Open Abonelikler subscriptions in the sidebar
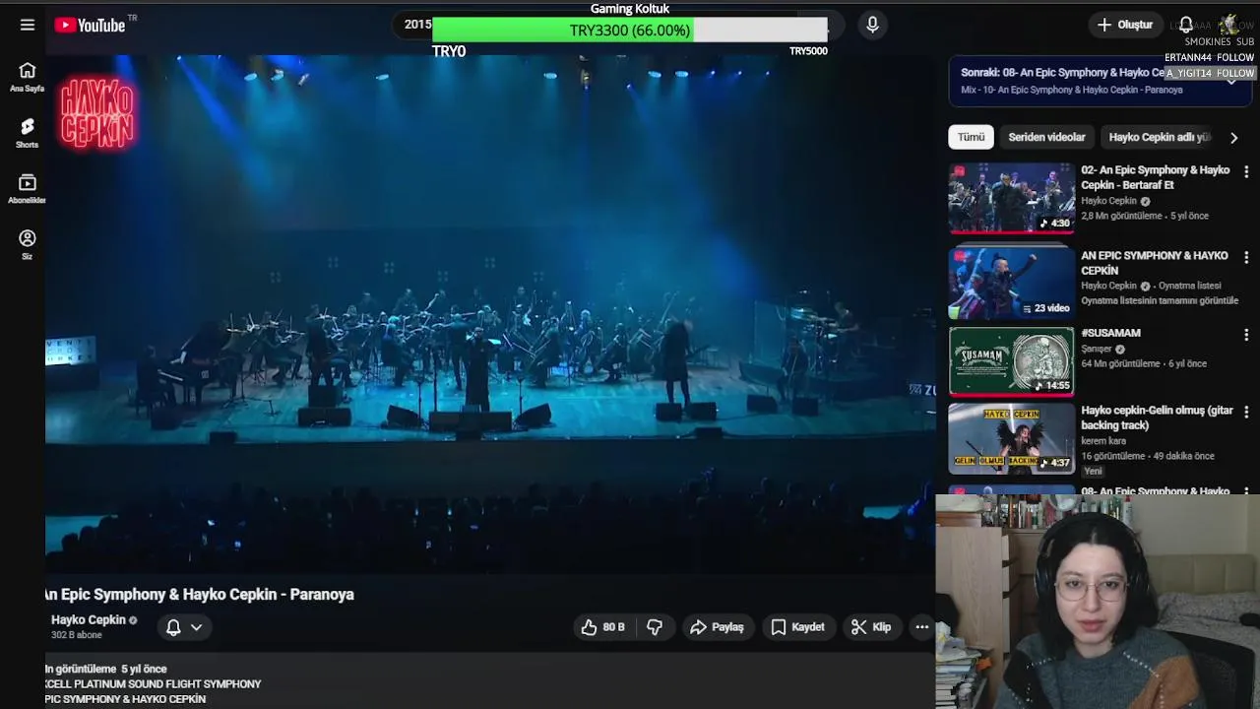Screen dimensions: 1260x709 click(28, 189)
